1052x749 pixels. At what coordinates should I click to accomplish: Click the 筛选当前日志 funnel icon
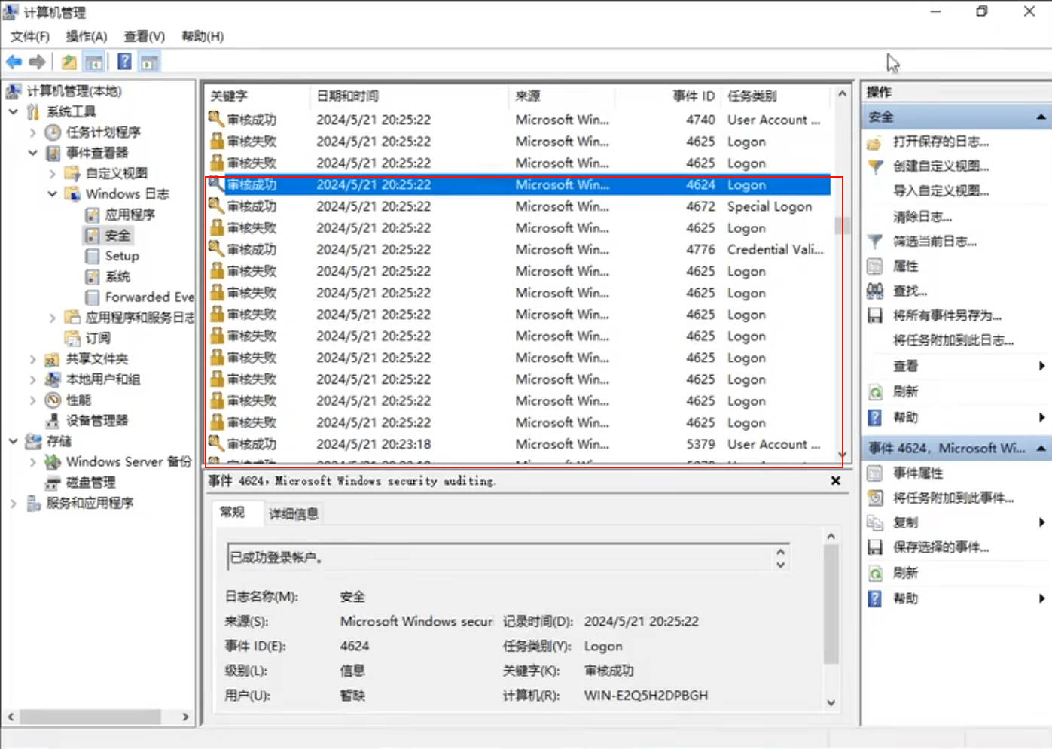coord(875,242)
